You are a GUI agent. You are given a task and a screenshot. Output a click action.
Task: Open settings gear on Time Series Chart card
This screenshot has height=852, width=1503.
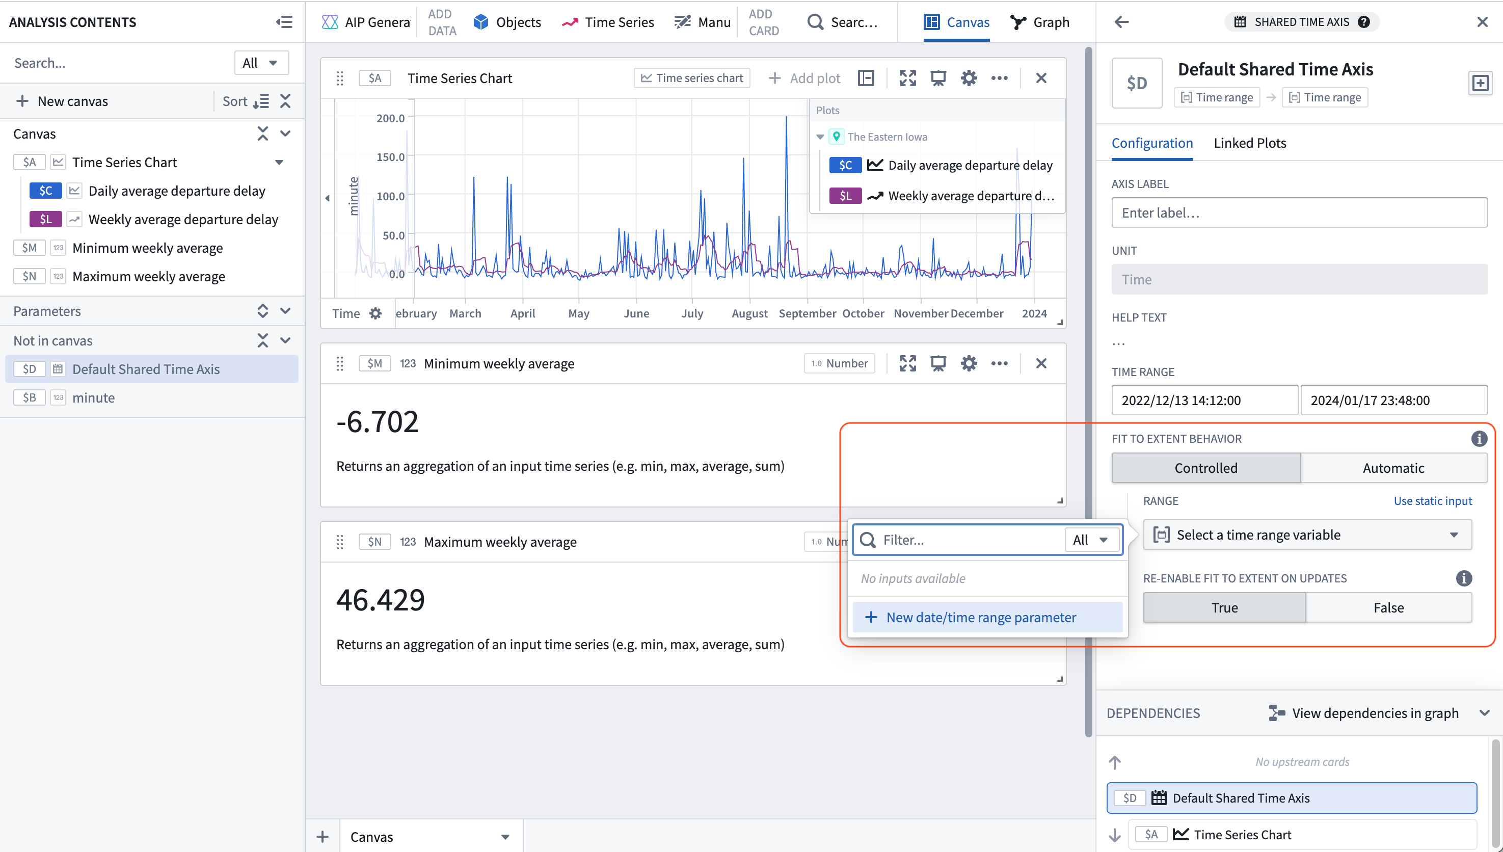968,78
